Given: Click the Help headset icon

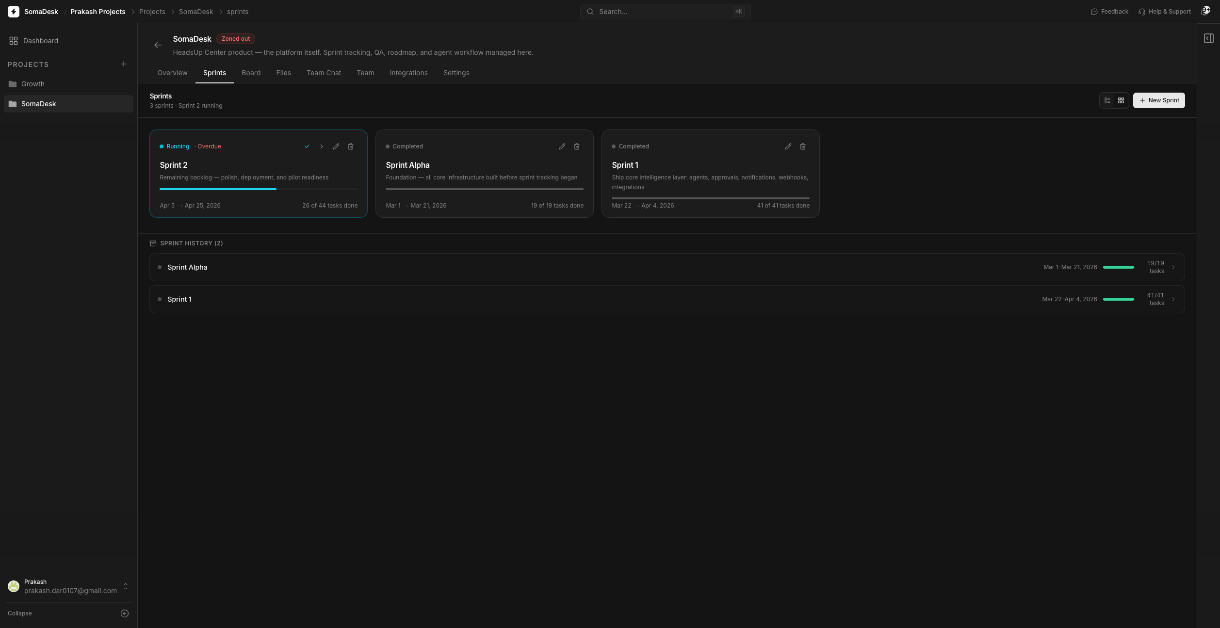Looking at the screenshot, I should [x=1142, y=12].
